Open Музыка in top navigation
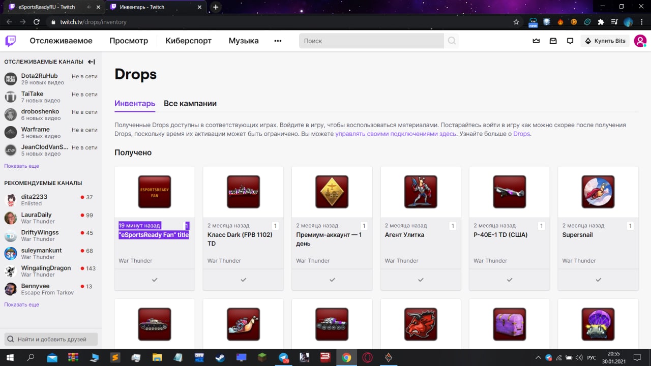 [244, 41]
